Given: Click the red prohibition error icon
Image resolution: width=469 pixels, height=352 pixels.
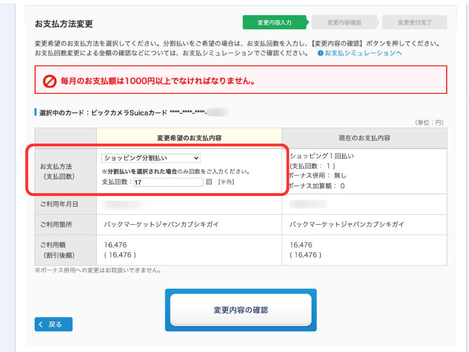Looking at the screenshot, I should [x=50, y=81].
